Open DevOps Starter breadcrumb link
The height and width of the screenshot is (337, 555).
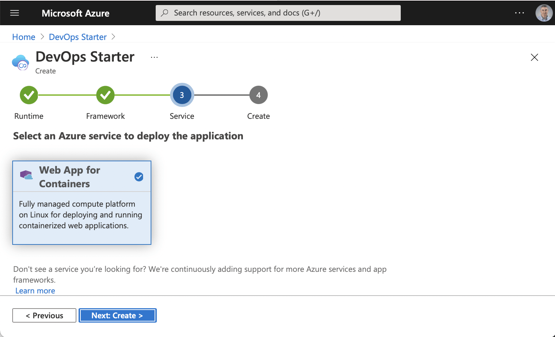click(78, 37)
